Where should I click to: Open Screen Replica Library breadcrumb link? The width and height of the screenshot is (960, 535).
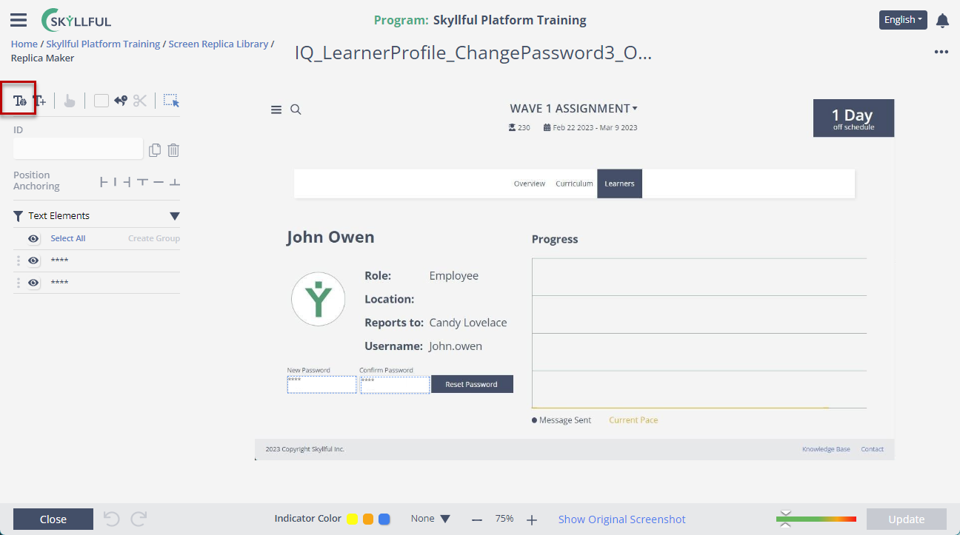tap(219, 44)
